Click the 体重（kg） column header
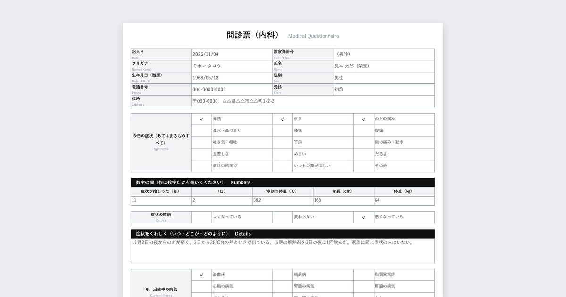This screenshot has width=566, height=297. [x=404, y=192]
